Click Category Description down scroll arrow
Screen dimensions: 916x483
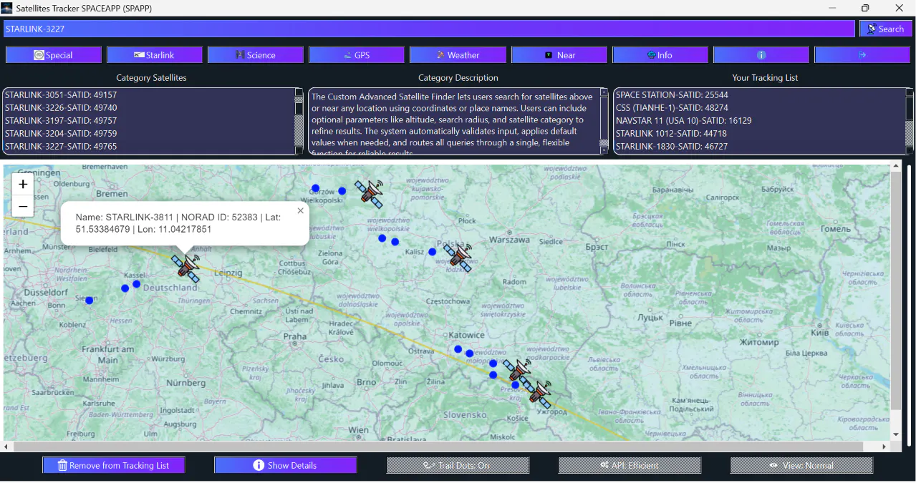(x=604, y=150)
